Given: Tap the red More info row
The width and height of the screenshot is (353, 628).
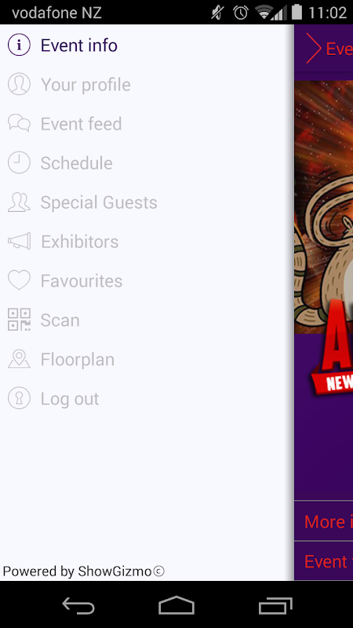Looking at the screenshot, I should coord(324,521).
